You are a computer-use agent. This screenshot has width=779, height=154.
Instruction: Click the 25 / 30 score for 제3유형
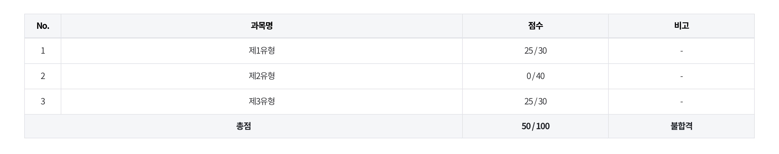[x=535, y=102]
